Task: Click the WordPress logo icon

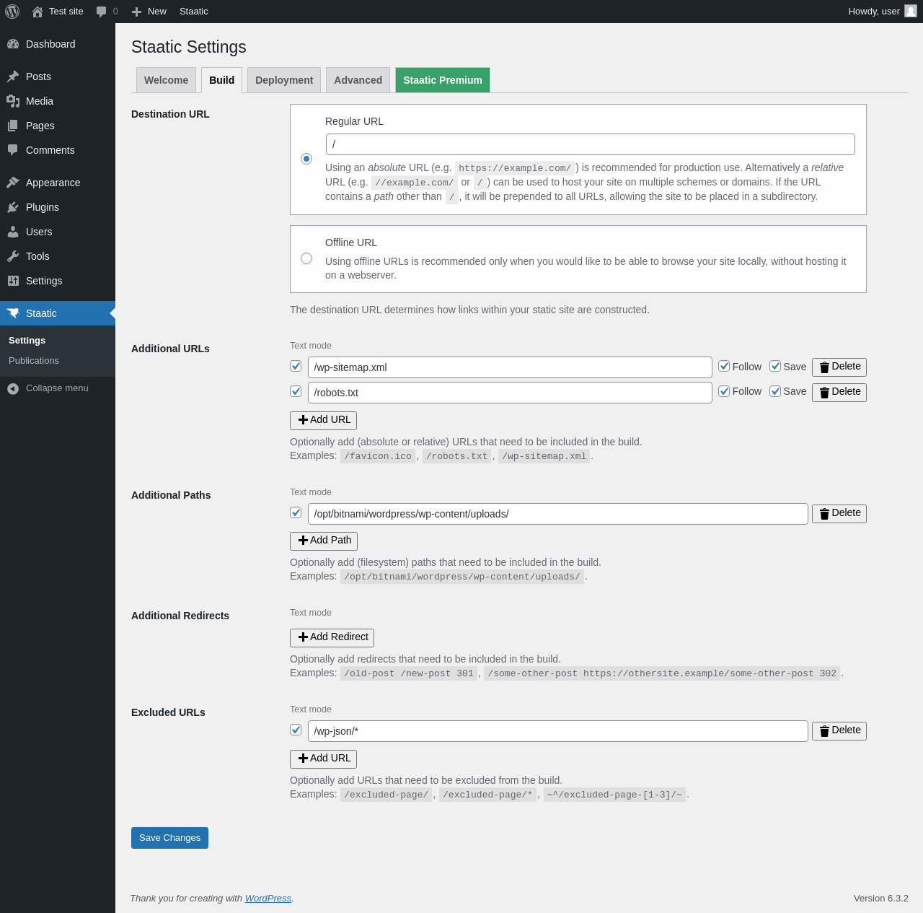Action: coord(12,12)
